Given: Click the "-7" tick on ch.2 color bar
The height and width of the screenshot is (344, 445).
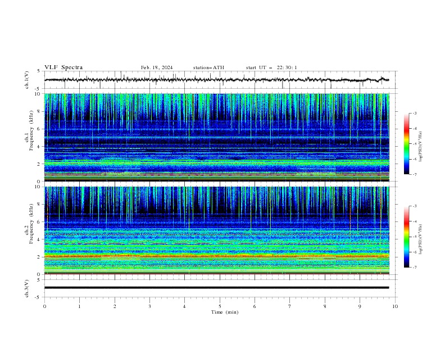Looking at the screenshot, I should click(x=415, y=268).
